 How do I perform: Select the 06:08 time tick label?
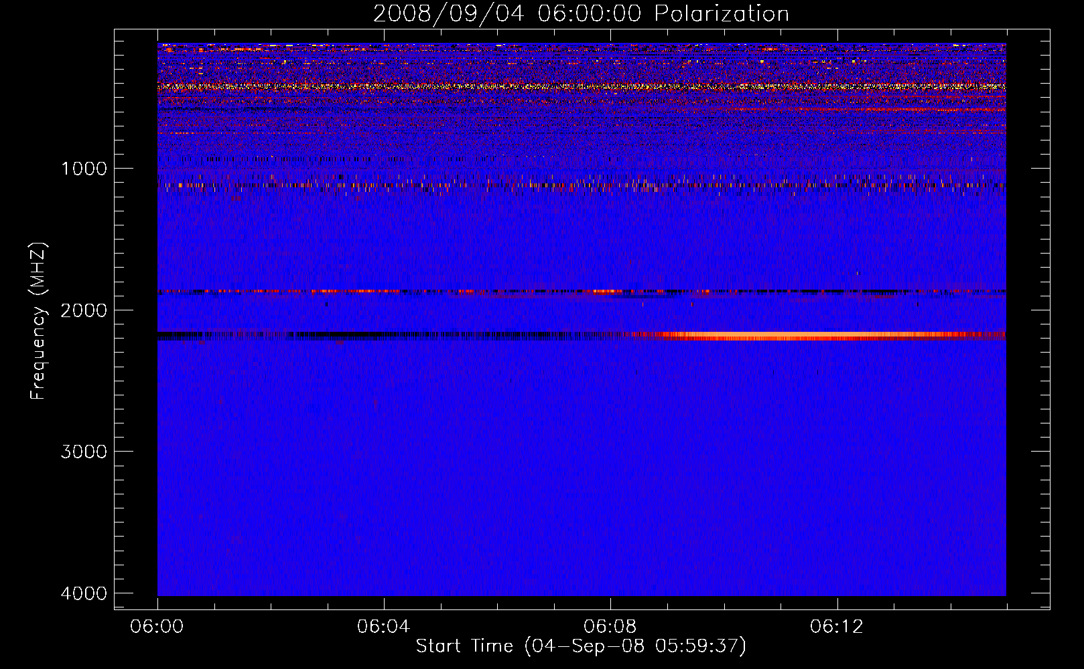610,627
